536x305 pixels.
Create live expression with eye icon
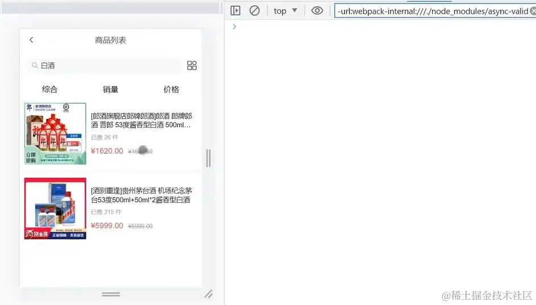pyautogui.click(x=317, y=11)
